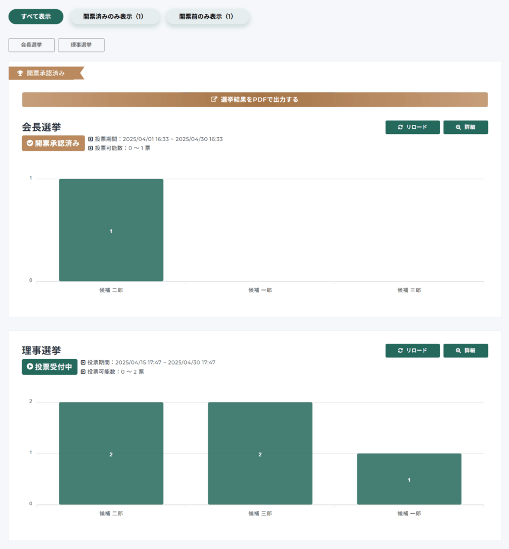Click the icon beside 会長選挙 投票可能数
The height and width of the screenshot is (549, 509).
tap(91, 148)
